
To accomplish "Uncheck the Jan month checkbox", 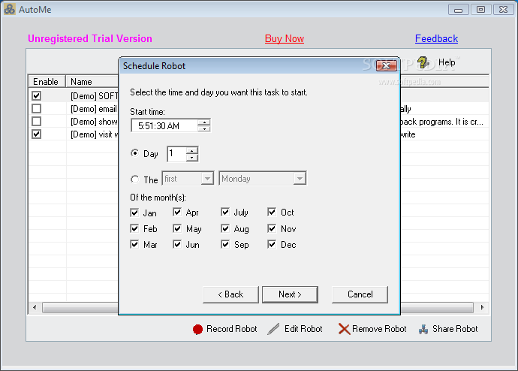I will pyautogui.click(x=134, y=213).
